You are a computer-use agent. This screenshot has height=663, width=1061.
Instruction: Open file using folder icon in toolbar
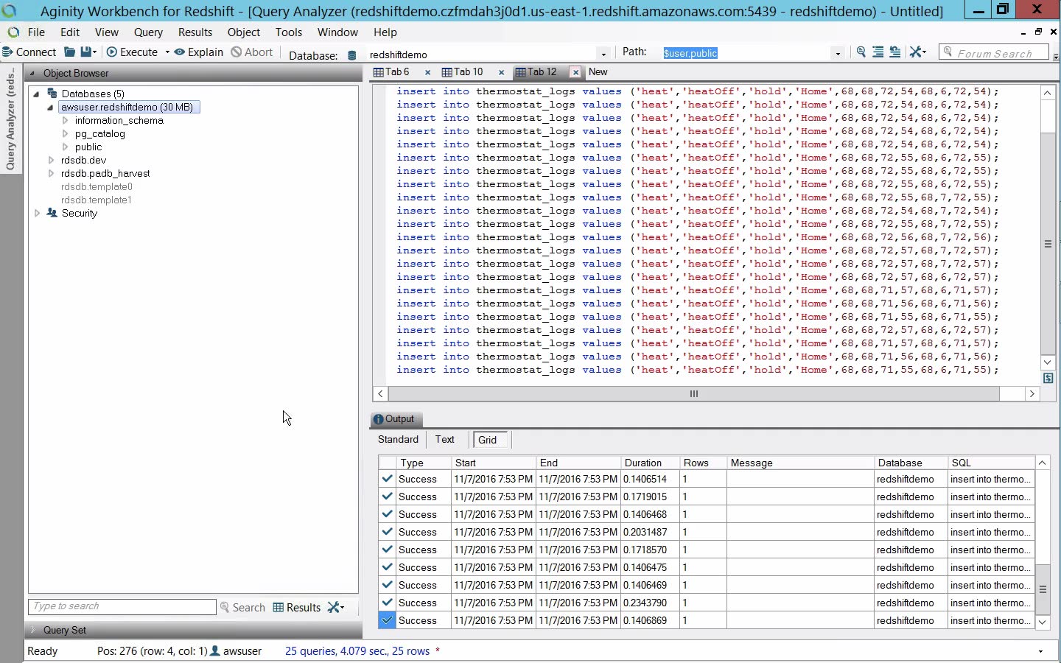[70, 52]
